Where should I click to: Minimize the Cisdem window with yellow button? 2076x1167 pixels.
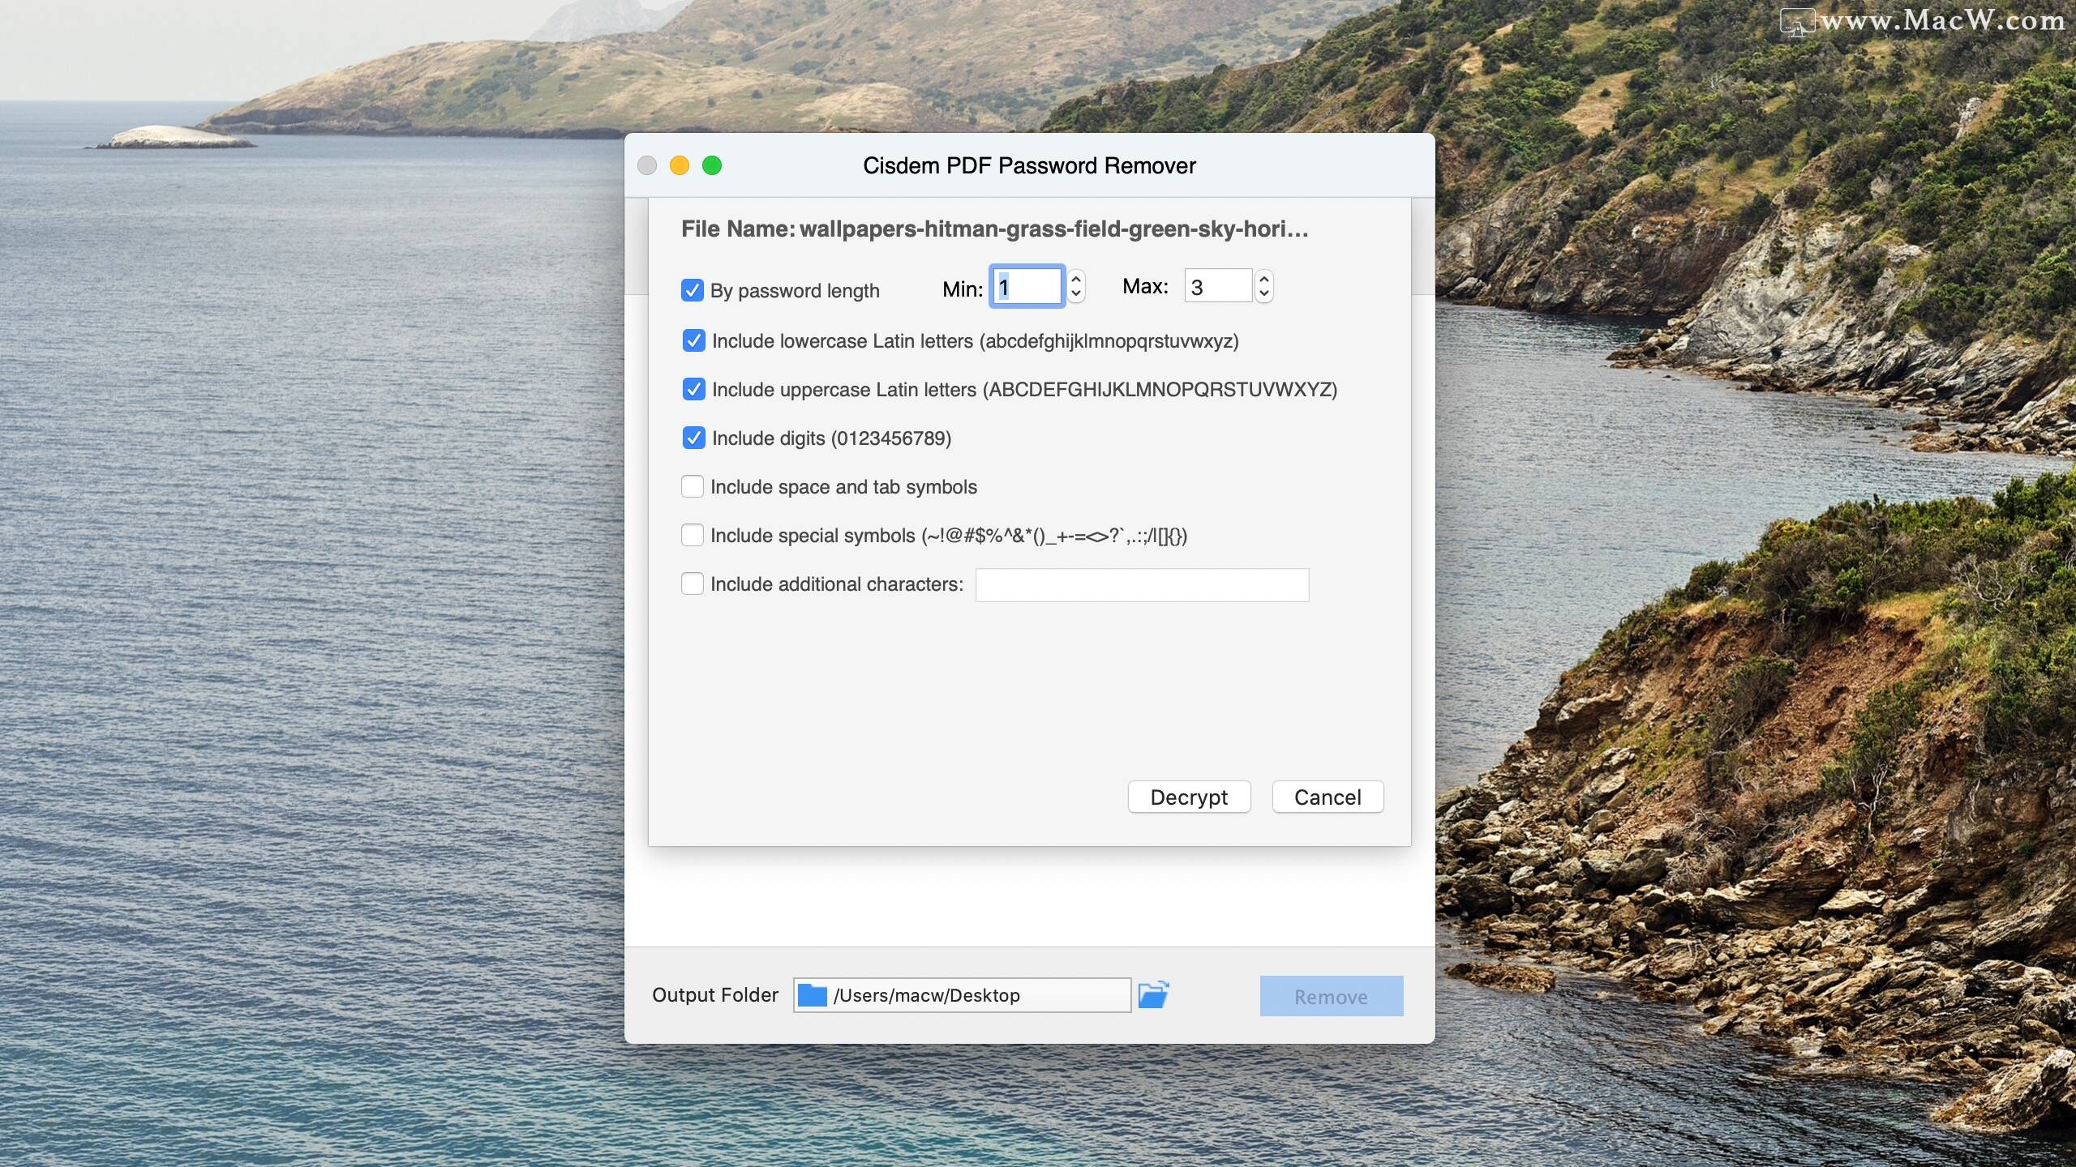coord(680,165)
